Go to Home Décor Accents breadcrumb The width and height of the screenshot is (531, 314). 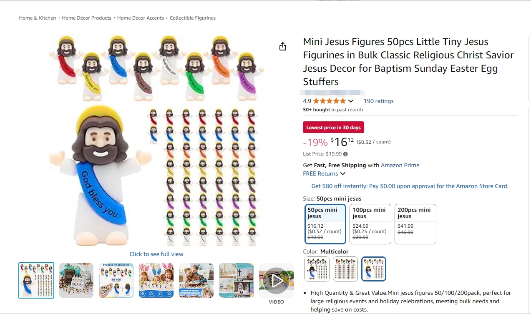[140, 18]
